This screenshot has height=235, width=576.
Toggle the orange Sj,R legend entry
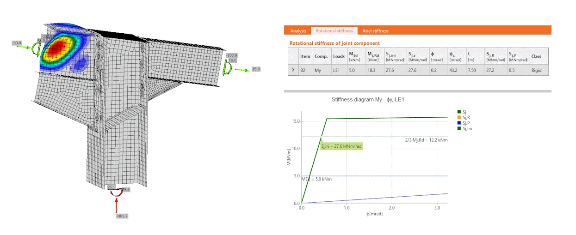[x=465, y=117]
